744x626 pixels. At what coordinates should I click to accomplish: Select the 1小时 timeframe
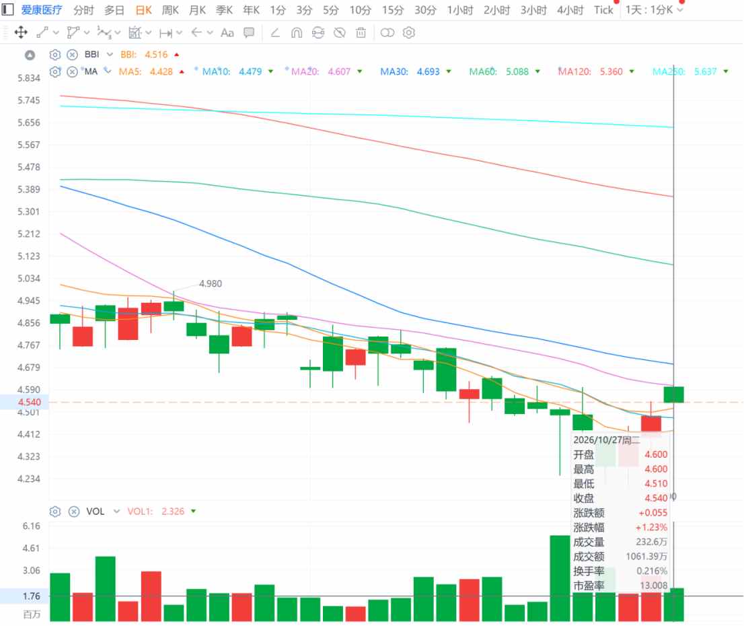pyautogui.click(x=459, y=10)
